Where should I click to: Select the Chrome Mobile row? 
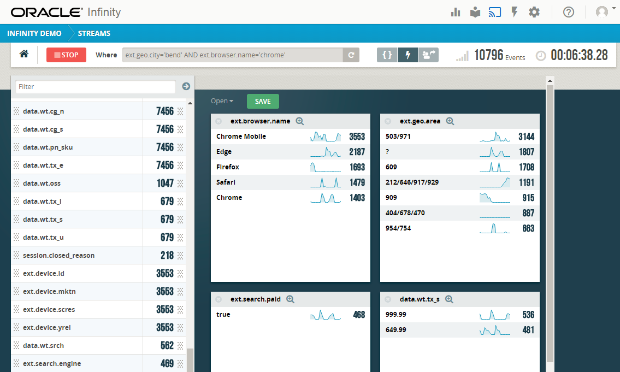tap(291, 137)
